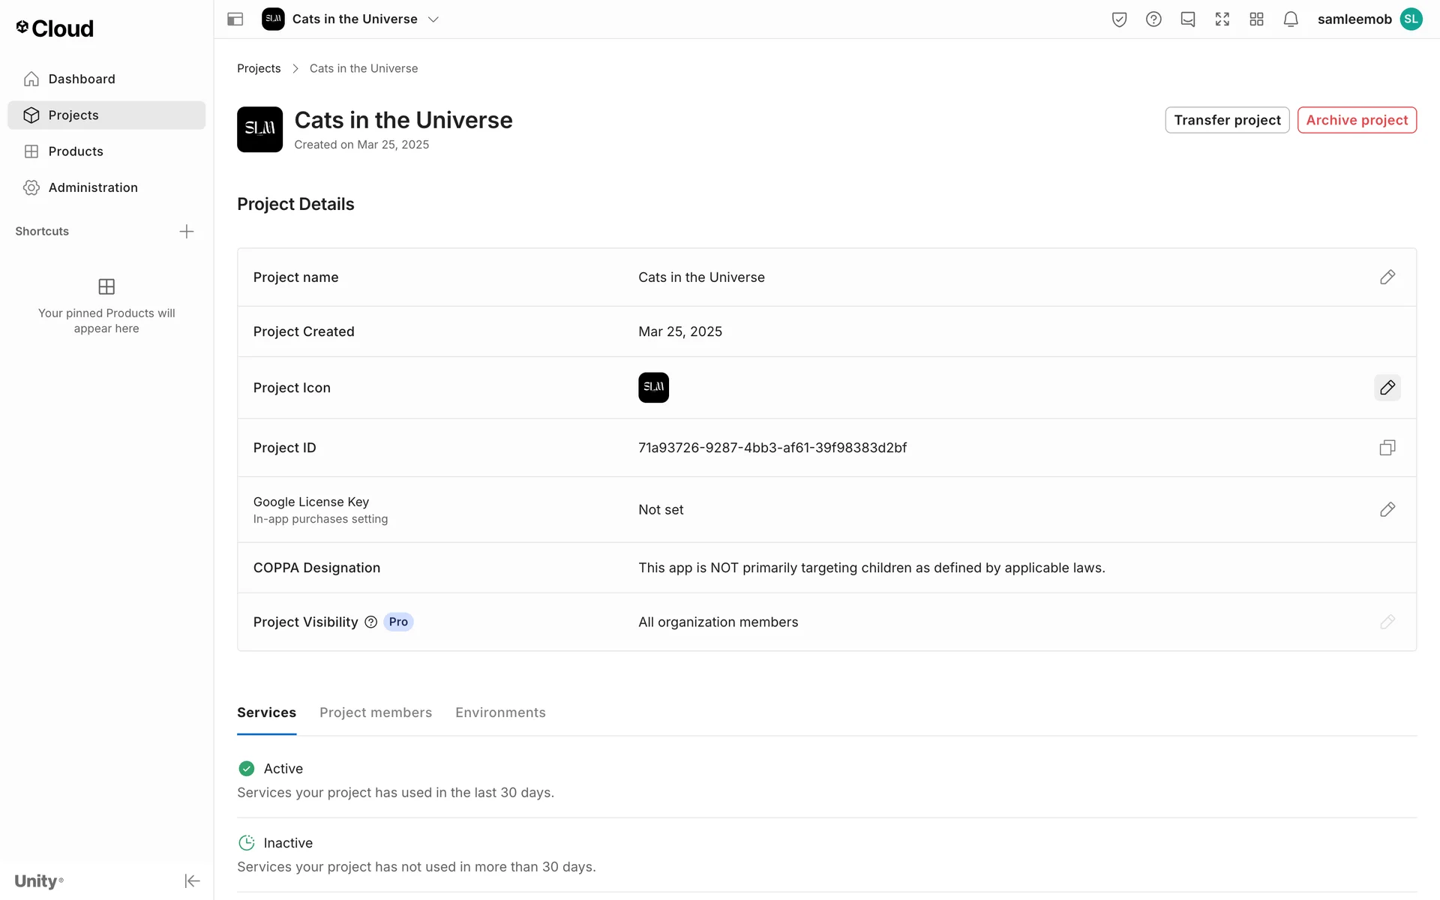Switch to the Environments tab
1440x900 pixels.
coord(500,712)
